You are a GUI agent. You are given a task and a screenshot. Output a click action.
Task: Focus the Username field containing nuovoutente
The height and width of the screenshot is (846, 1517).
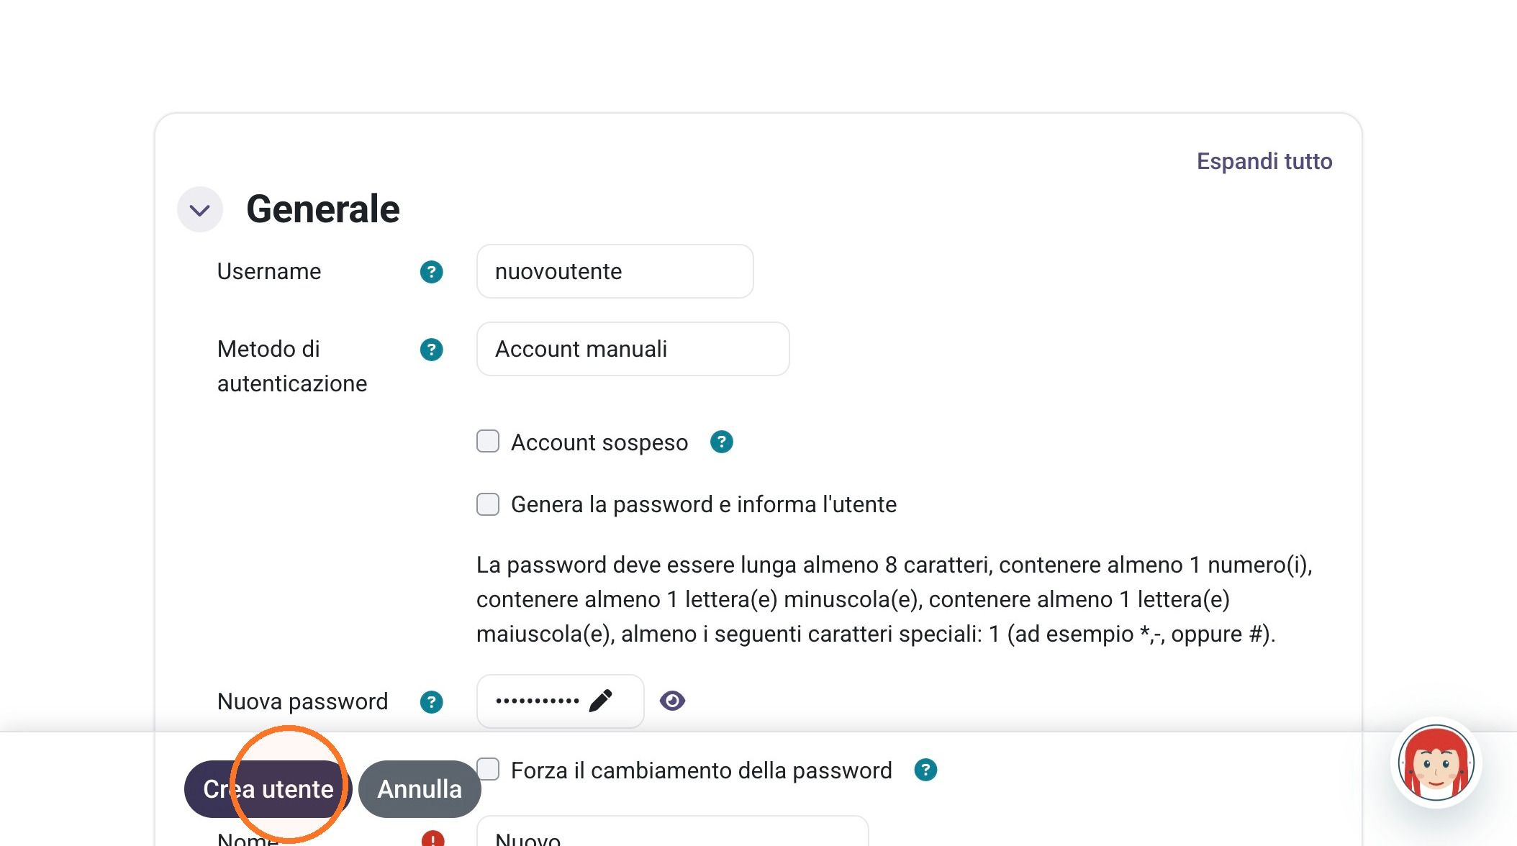tap(615, 271)
